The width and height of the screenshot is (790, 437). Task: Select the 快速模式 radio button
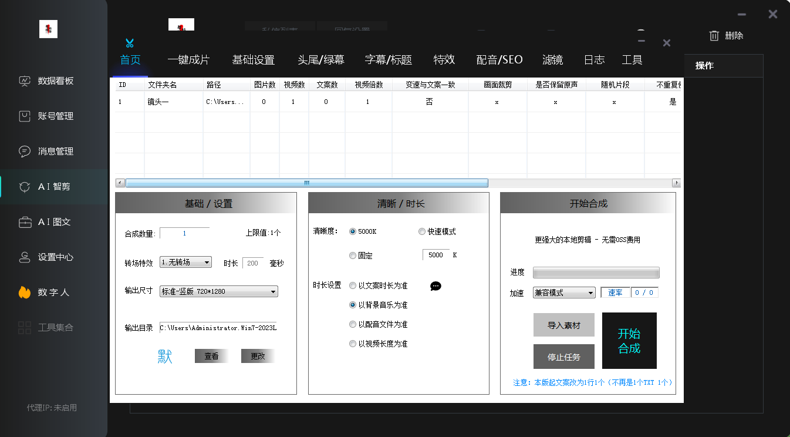tap(422, 231)
